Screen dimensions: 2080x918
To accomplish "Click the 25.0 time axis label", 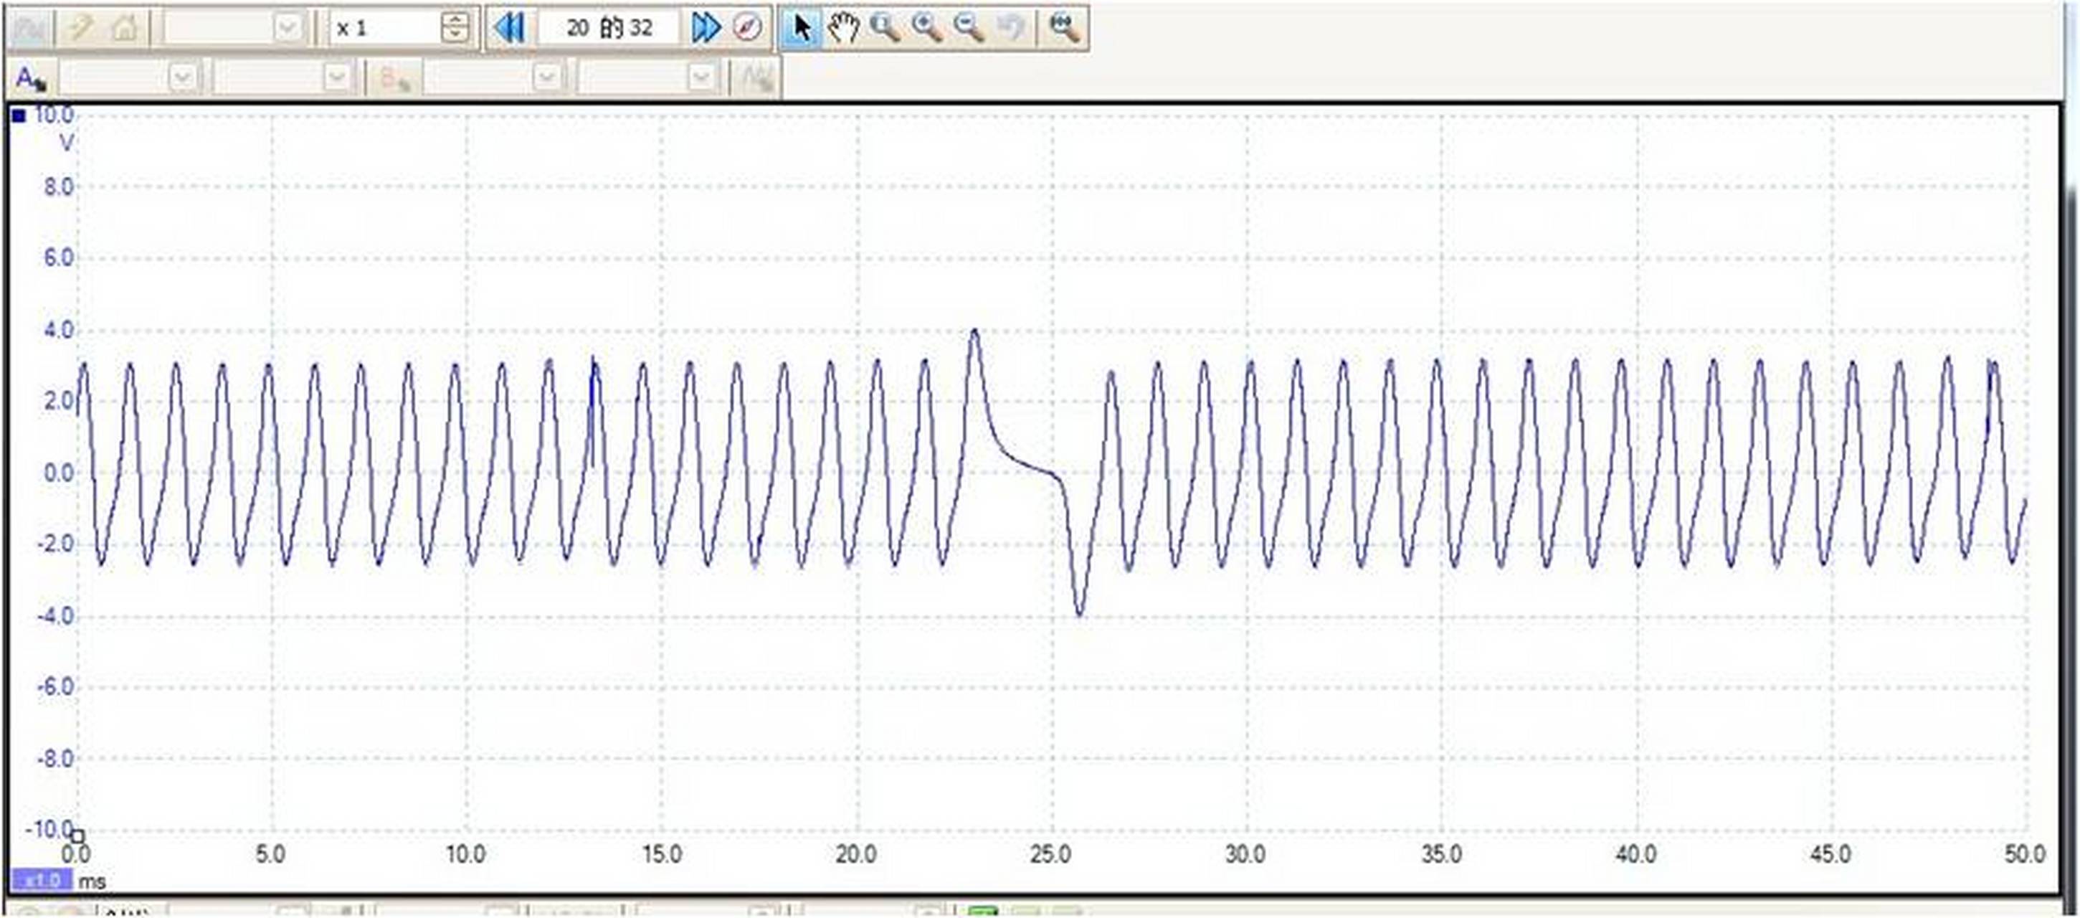I will [x=1051, y=854].
